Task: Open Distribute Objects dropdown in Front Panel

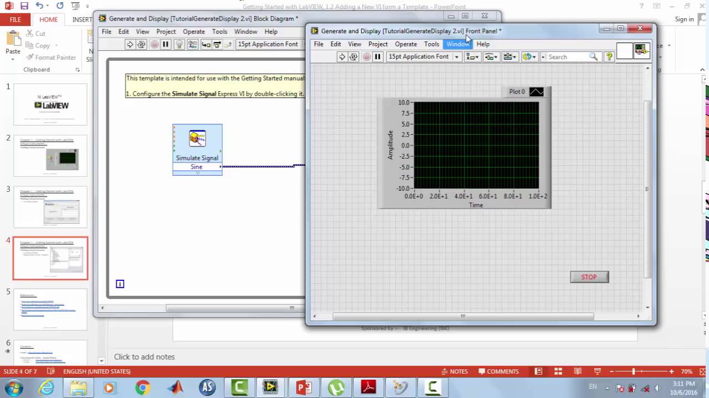Action: click(491, 56)
